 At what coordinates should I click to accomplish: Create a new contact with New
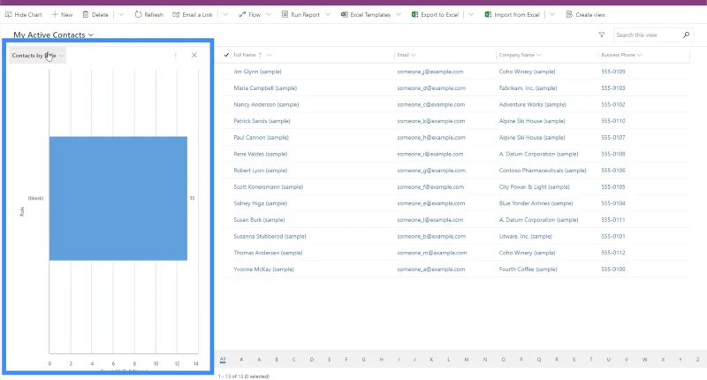[62, 14]
